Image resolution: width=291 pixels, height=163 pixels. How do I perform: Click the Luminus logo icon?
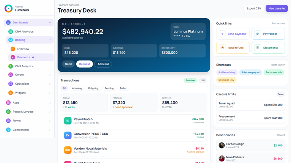click(x=8, y=8)
